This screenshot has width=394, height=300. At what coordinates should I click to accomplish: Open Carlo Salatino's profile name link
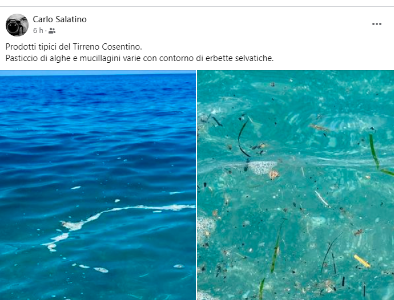coord(60,19)
